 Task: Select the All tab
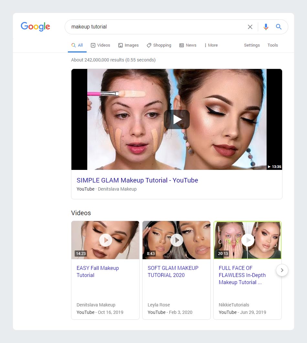click(x=77, y=45)
